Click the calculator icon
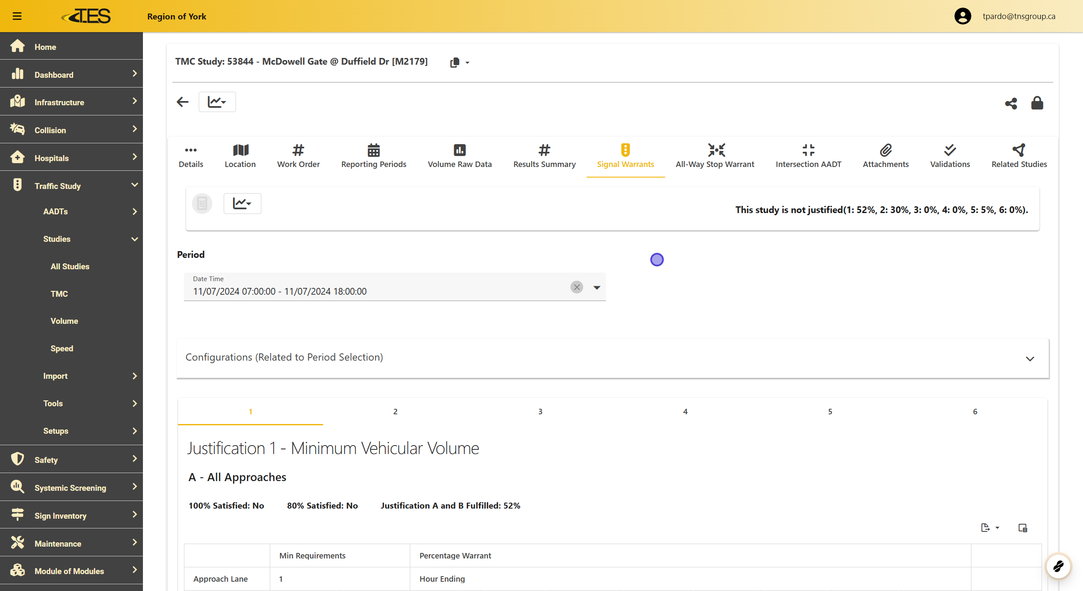The width and height of the screenshot is (1083, 591). [x=202, y=204]
